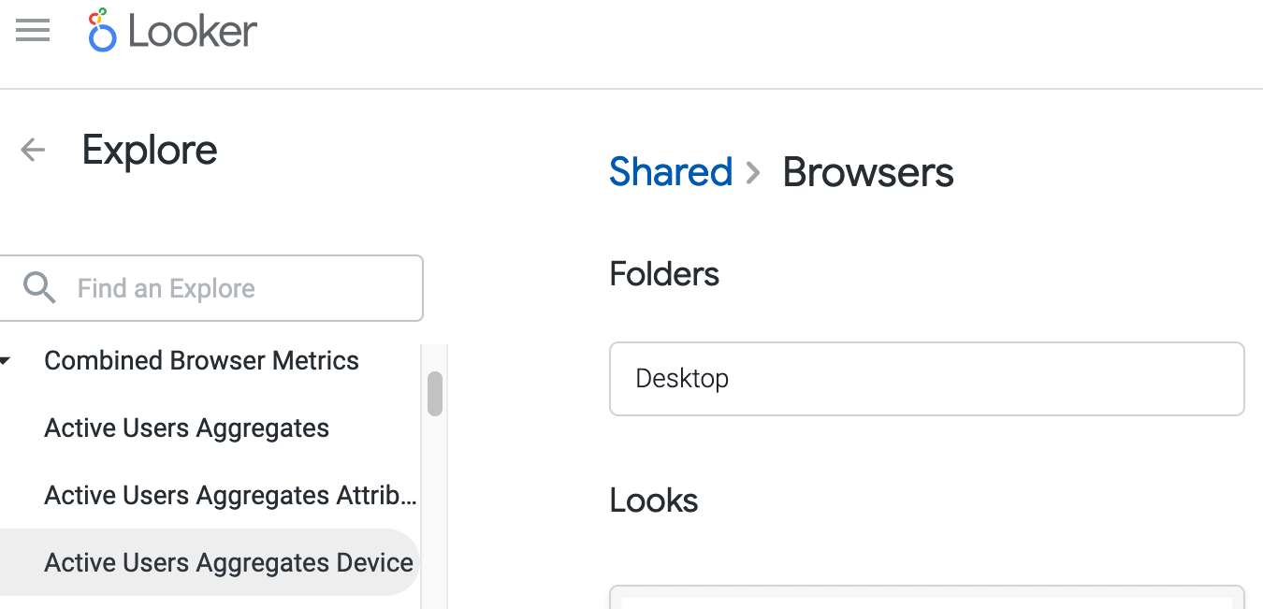Click the Looker wordmark text
Image resolution: width=1263 pixels, height=609 pixels.
point(192,32)
